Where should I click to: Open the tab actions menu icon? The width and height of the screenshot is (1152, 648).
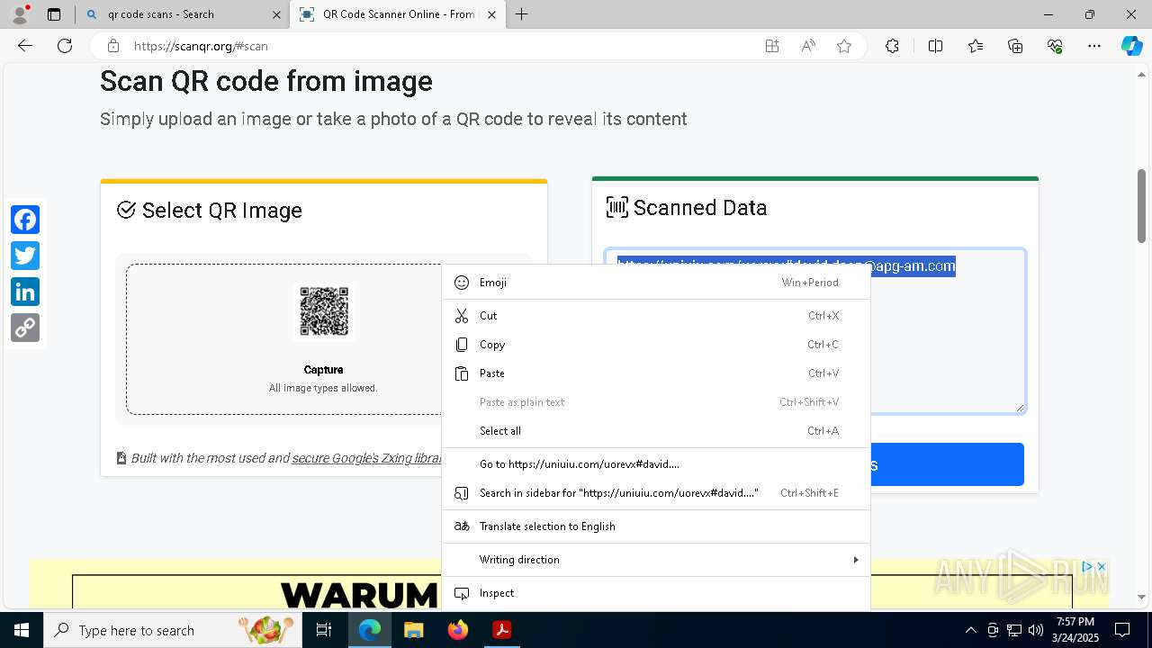click(54, 14)
